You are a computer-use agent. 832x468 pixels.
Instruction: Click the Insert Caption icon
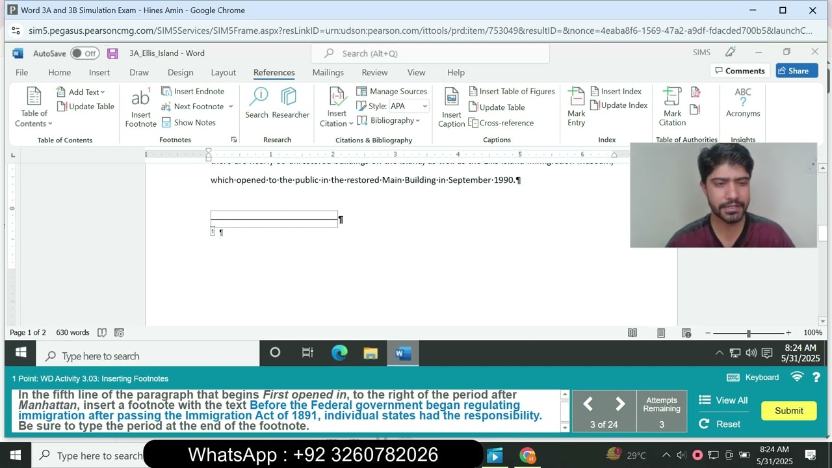(451, 108)
